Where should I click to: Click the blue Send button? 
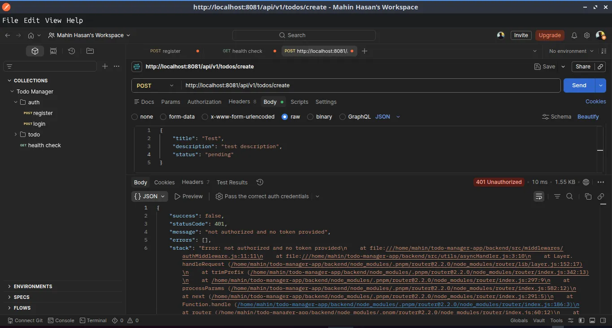(579, 85)
